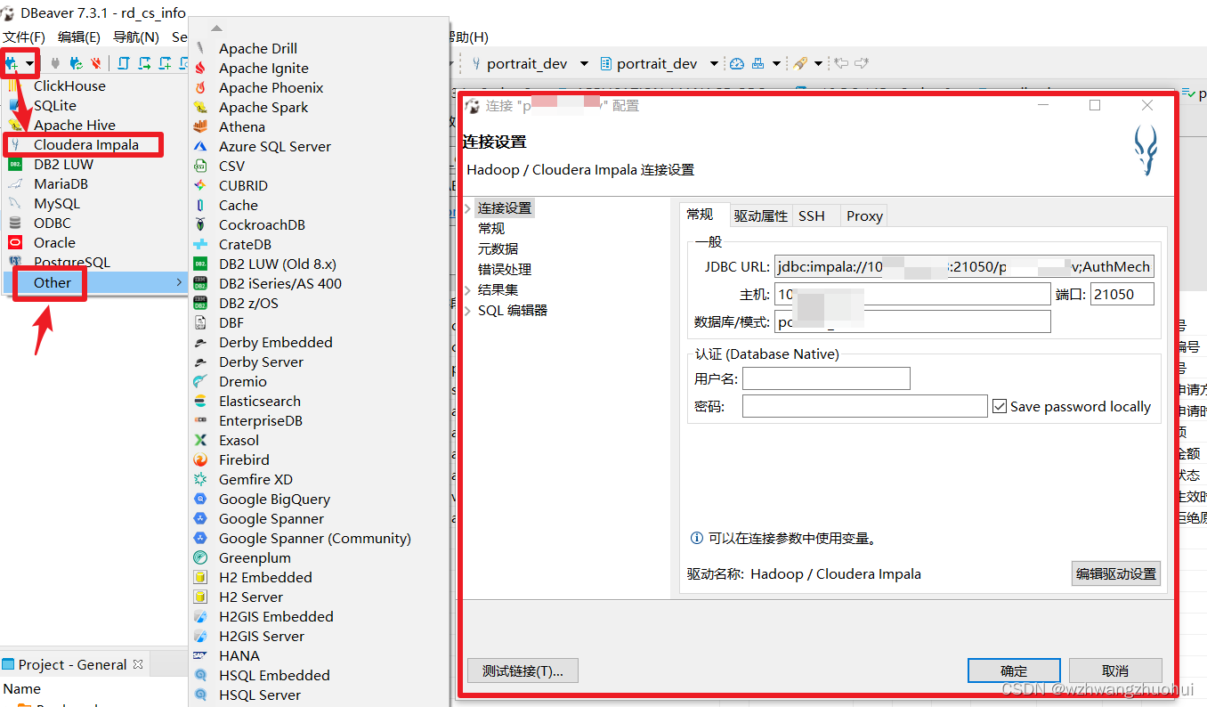Click the Athena icon in the driver list

(201, 126)
